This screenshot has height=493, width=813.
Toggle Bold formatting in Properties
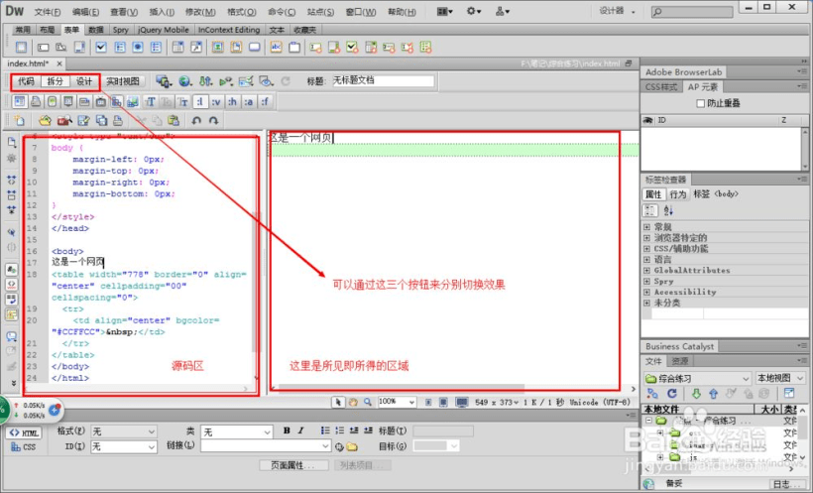(x=287, y=431)
